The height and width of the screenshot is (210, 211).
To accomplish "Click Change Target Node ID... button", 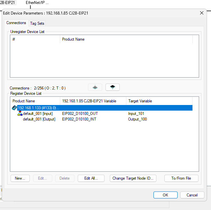I will pyautogui.click(x=133, y=178).
